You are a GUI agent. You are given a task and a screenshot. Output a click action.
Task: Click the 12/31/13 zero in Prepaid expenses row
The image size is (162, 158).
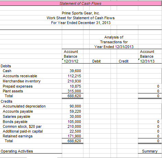(x=150, y=86)
